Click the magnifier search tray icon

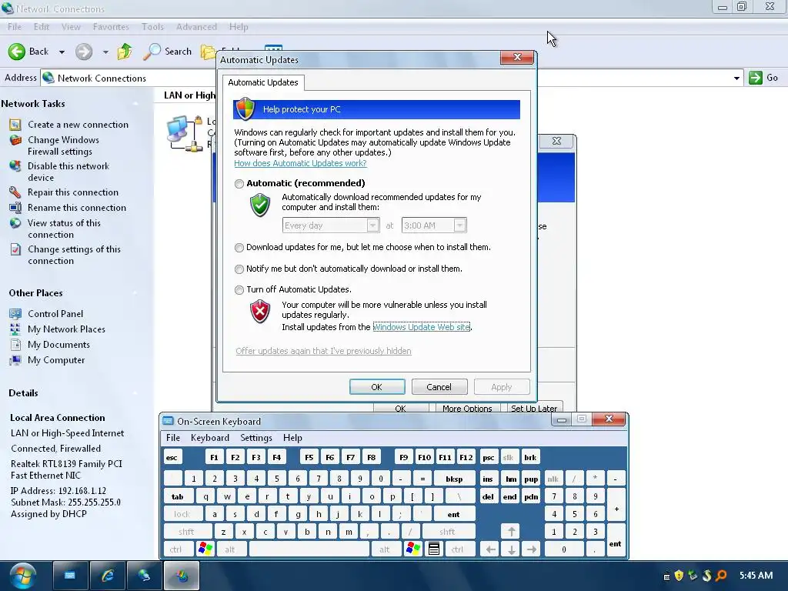[721, 576]
